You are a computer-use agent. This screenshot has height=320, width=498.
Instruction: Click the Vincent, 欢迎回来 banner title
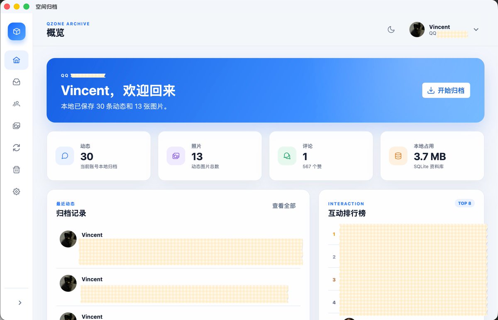pos(118,90)
